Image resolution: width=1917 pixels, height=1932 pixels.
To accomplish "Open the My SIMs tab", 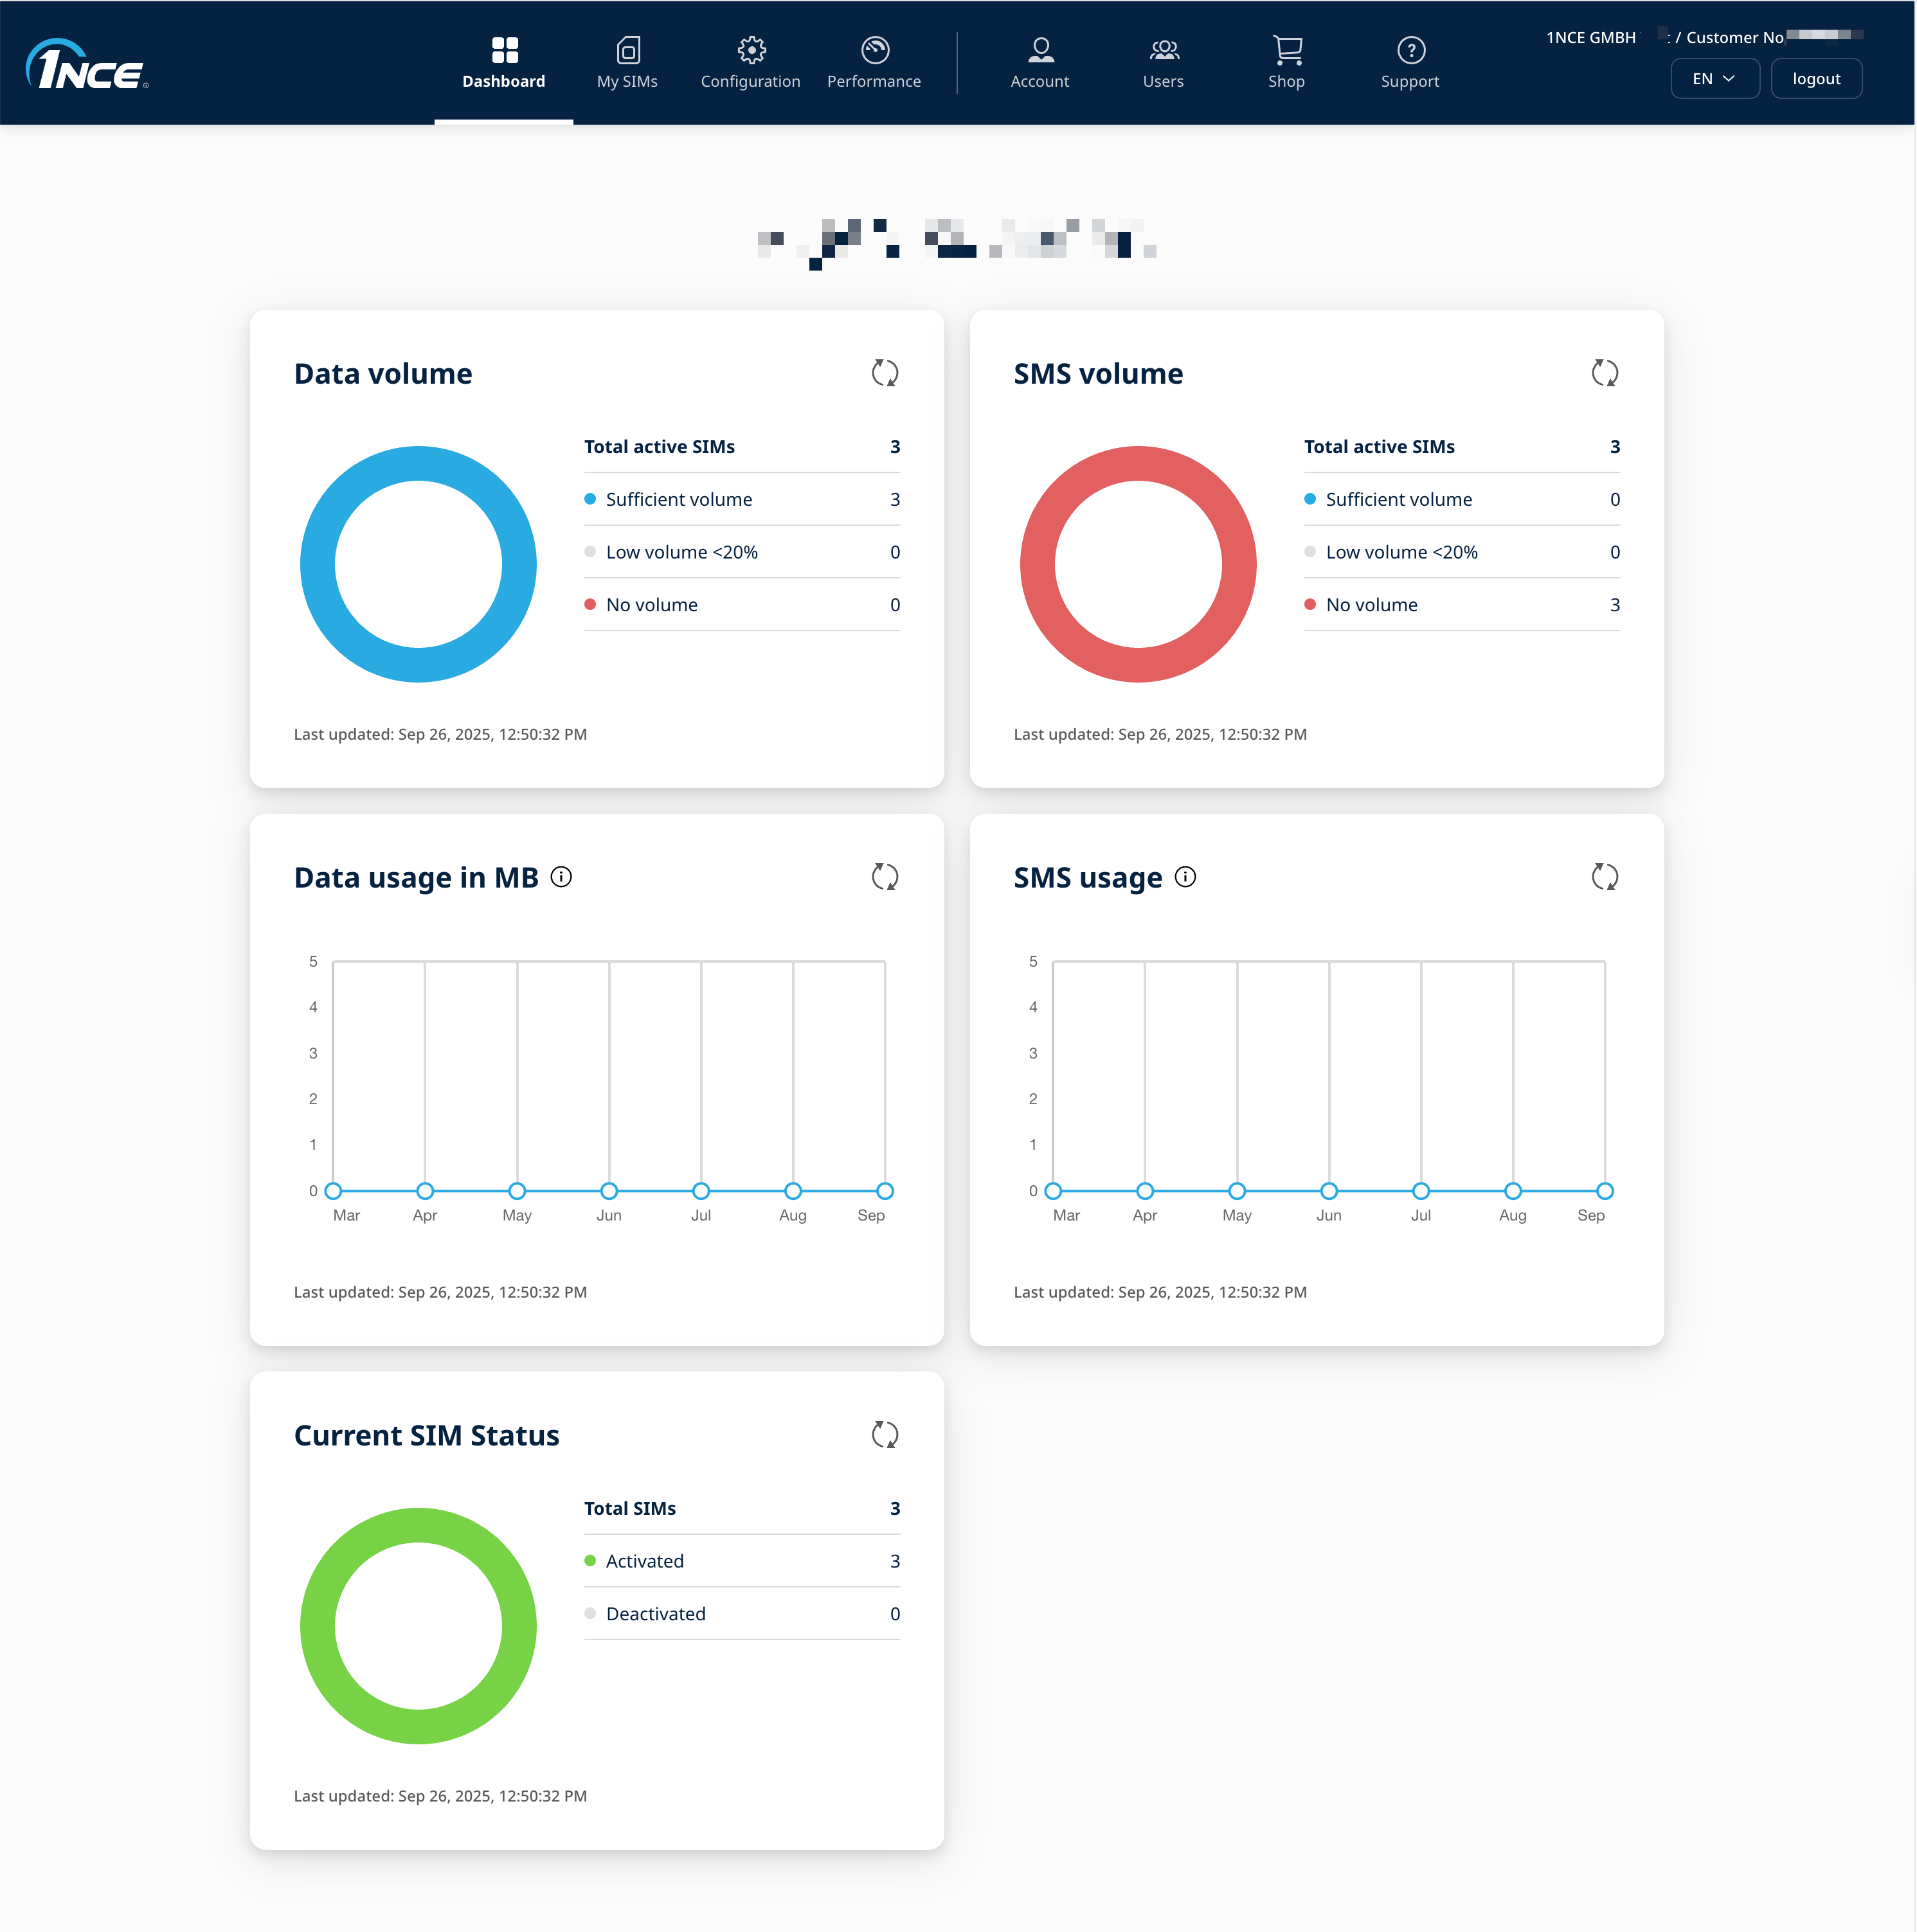I will tap(627, 62).
